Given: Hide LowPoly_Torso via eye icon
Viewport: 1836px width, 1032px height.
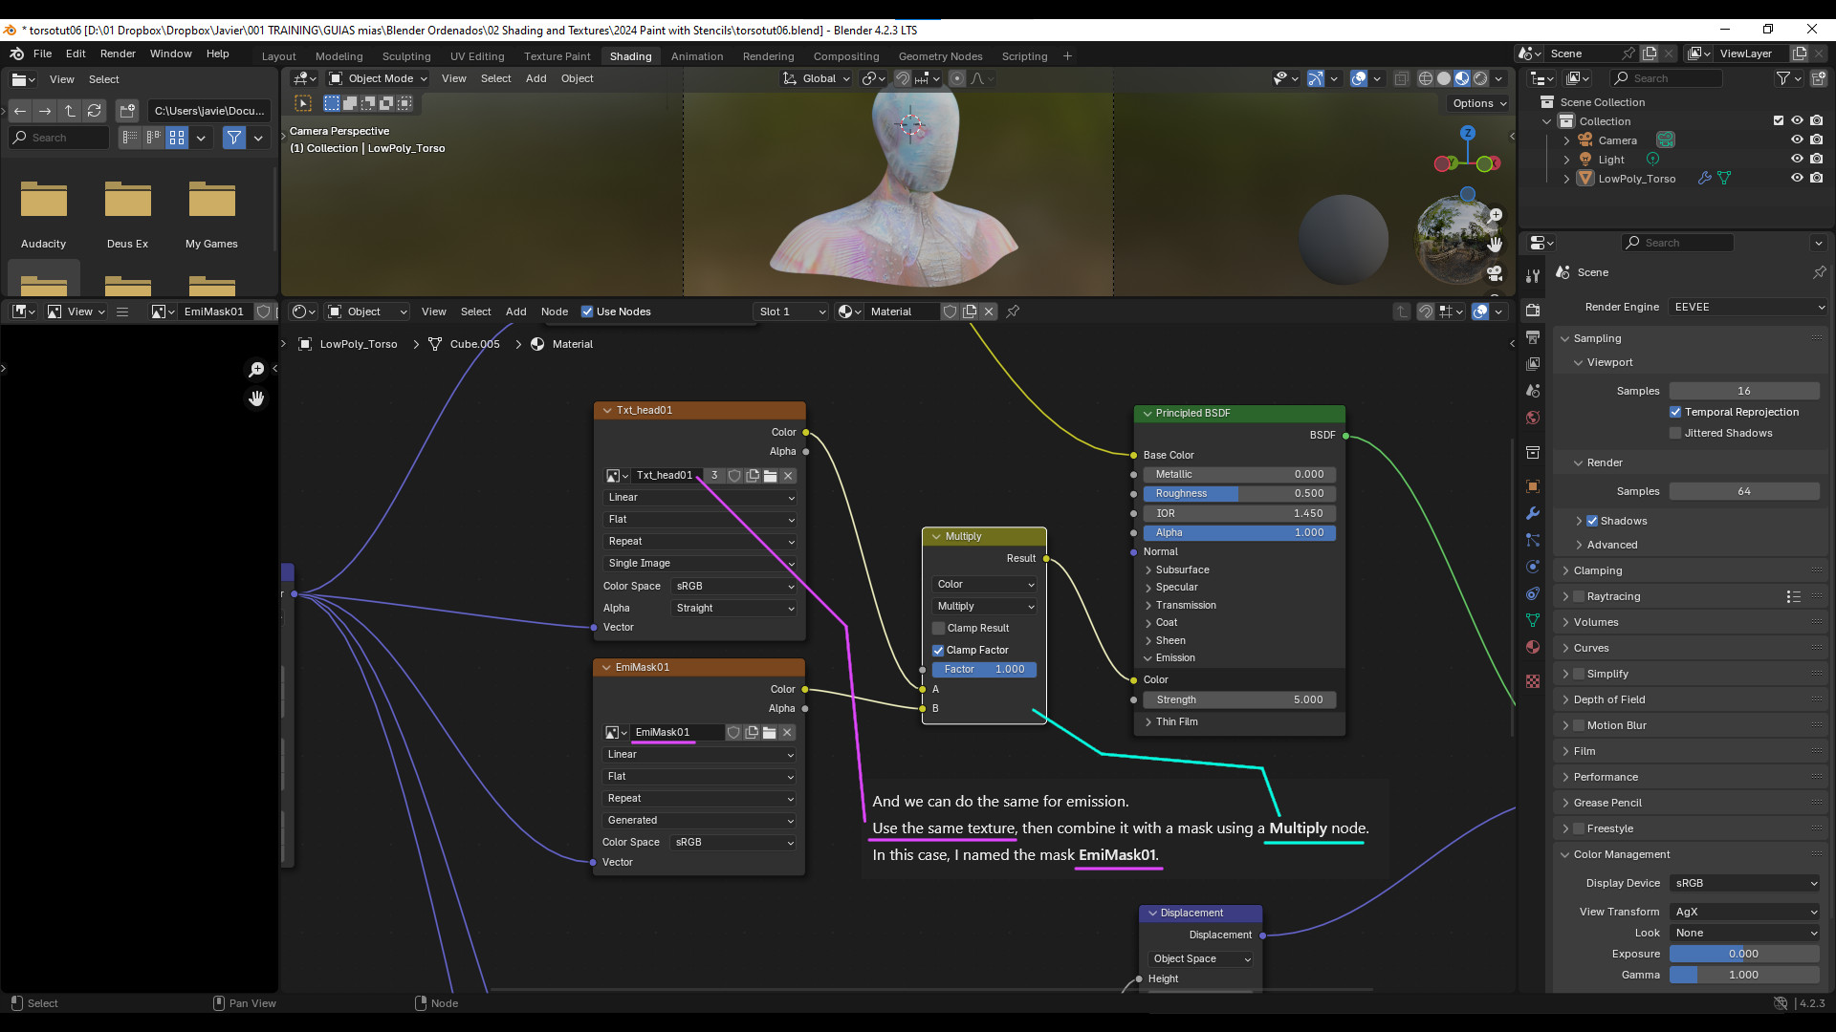Looking at the screenshot, I should coord(1797,178).
